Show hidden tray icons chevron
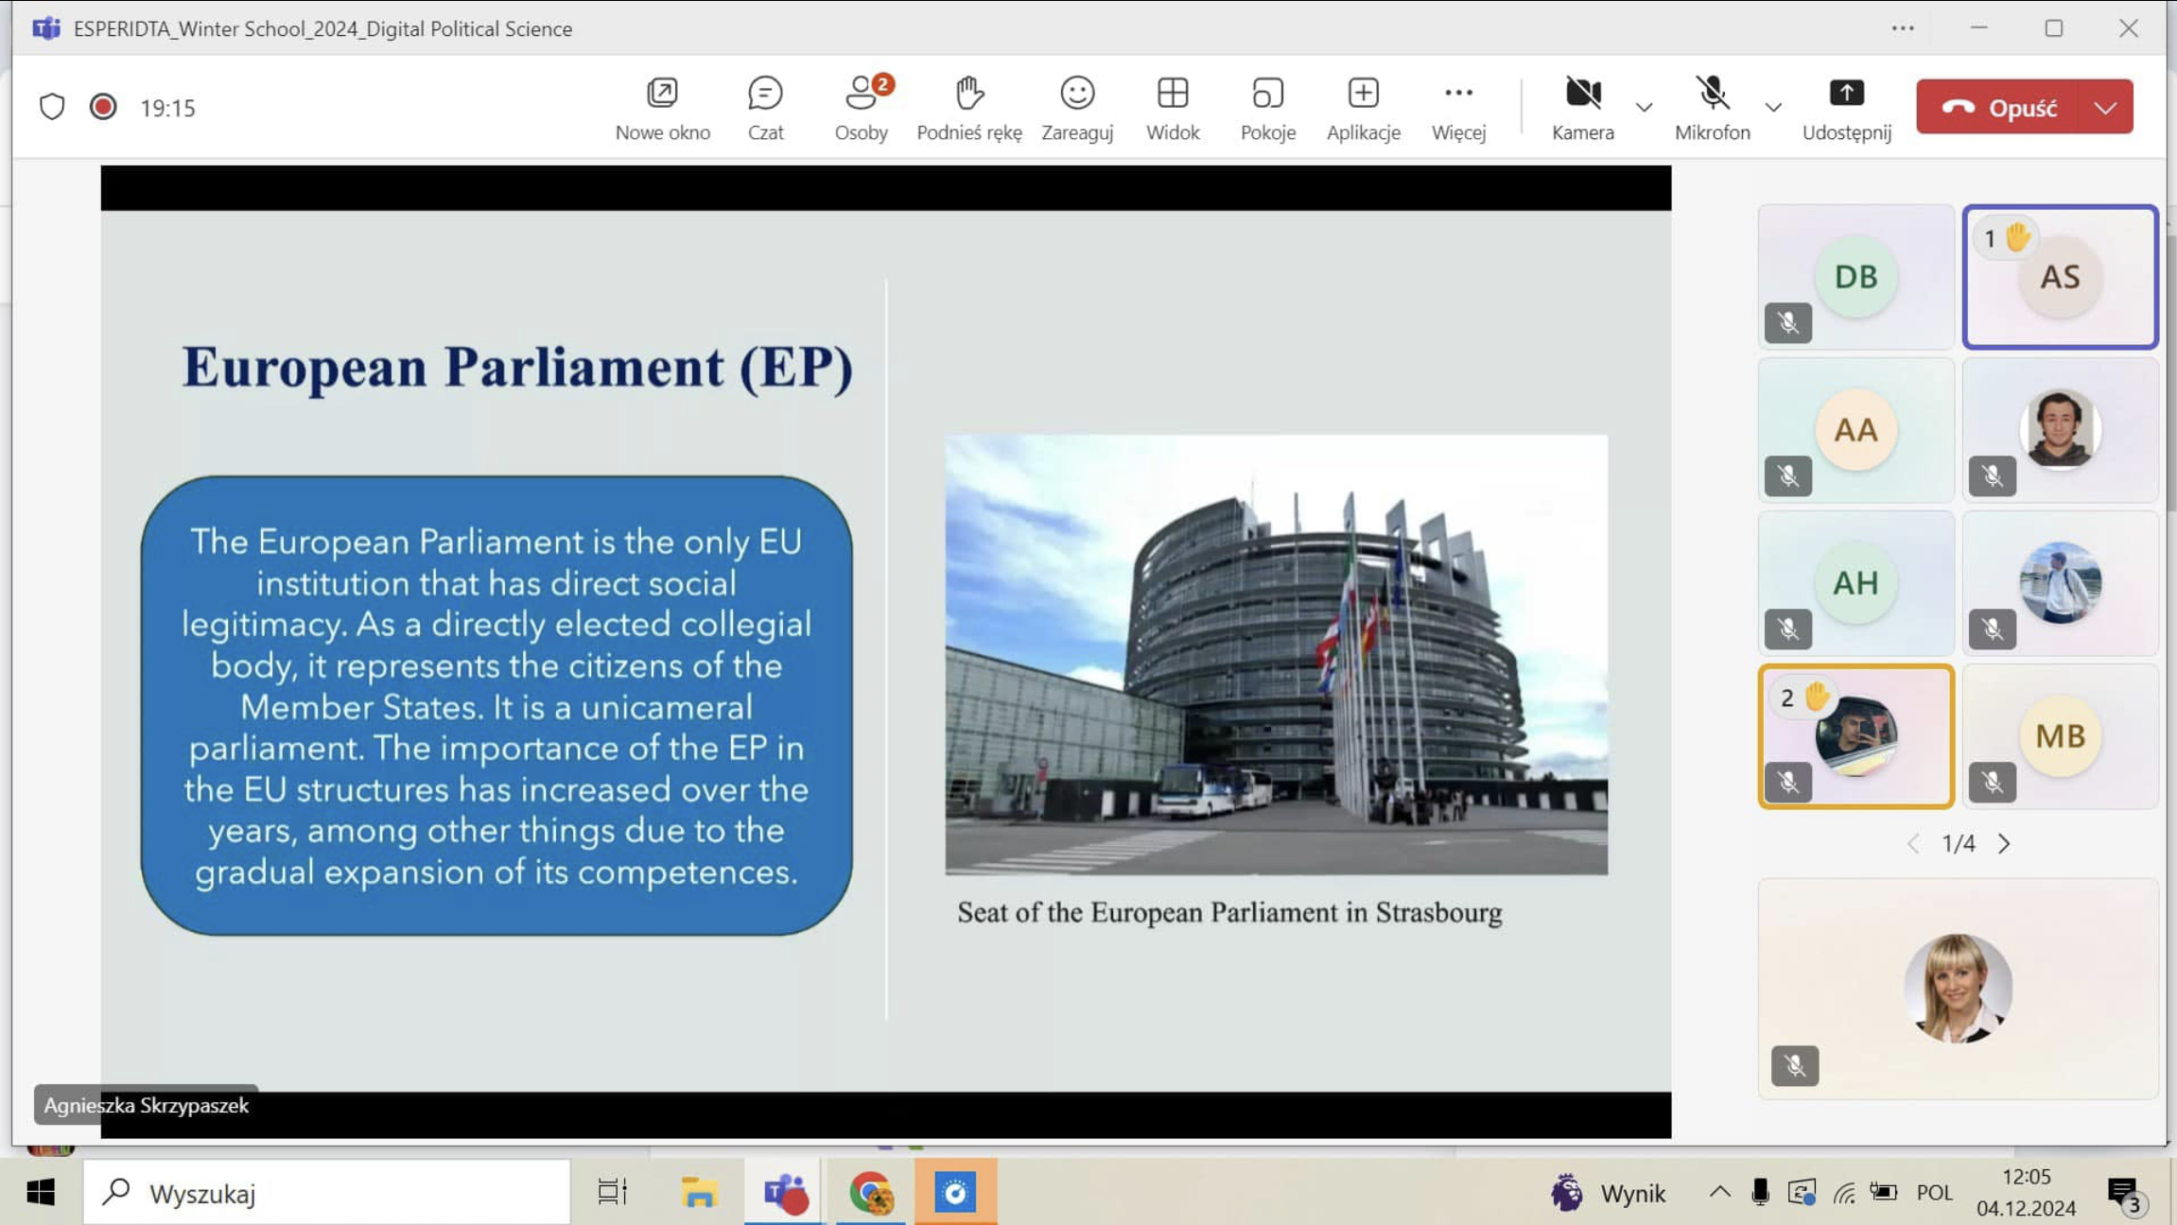The image size is (2177, 1225). pyautogui.click(x=1719, y=1192)
